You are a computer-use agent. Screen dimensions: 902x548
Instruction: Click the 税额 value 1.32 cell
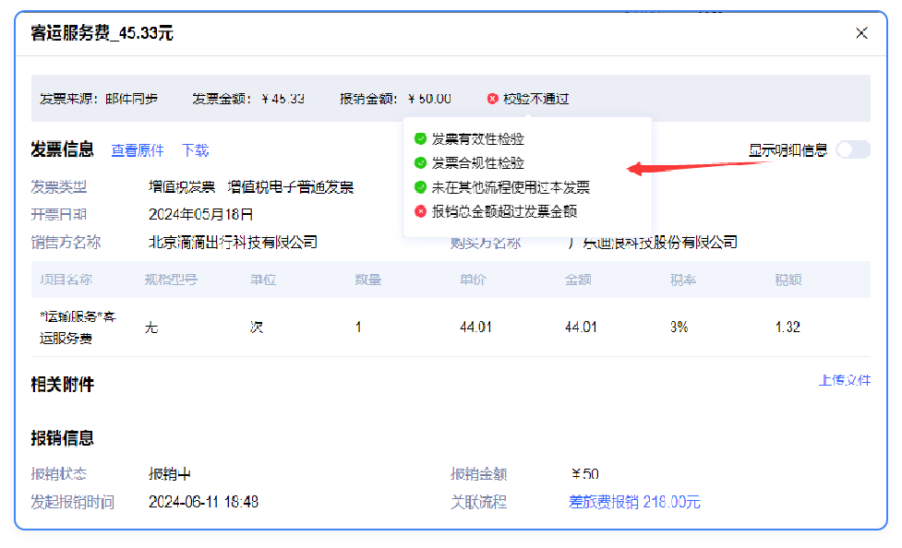coord(788,328)
